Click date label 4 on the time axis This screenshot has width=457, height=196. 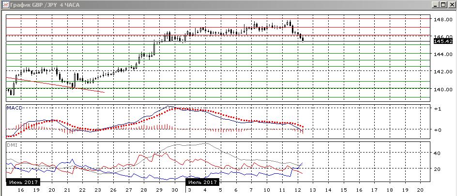click(x=205, y=190)
